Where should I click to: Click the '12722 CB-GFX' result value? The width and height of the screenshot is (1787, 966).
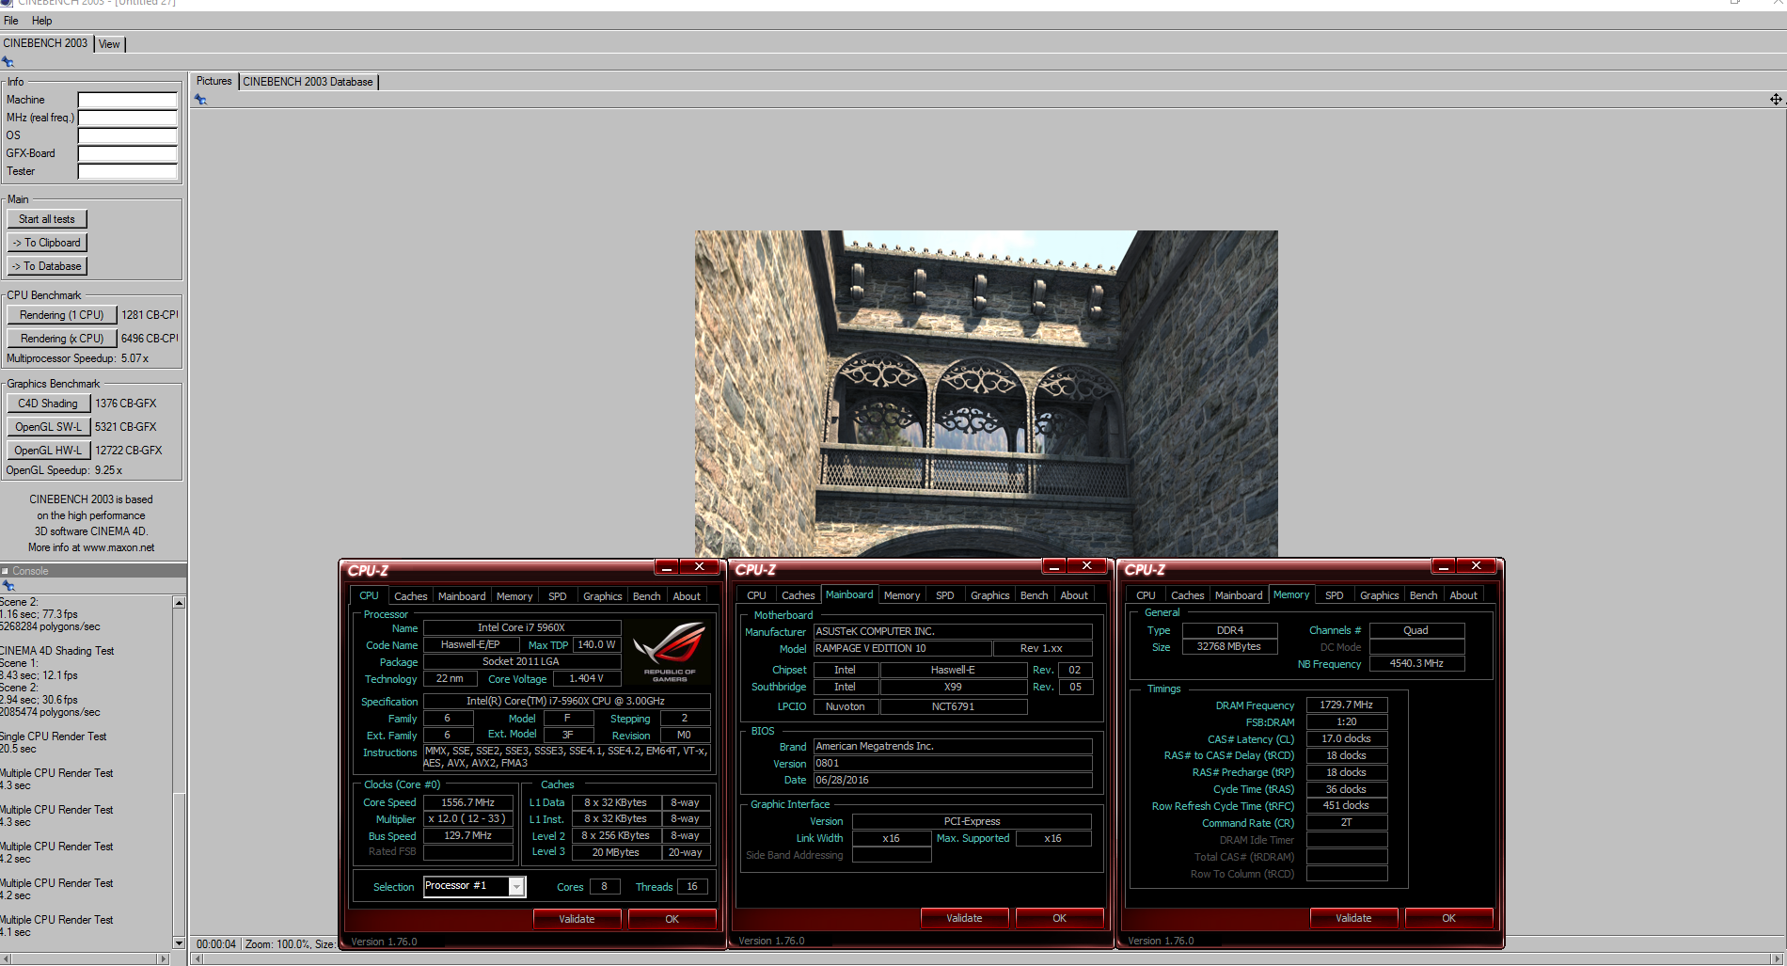point(129,451)
